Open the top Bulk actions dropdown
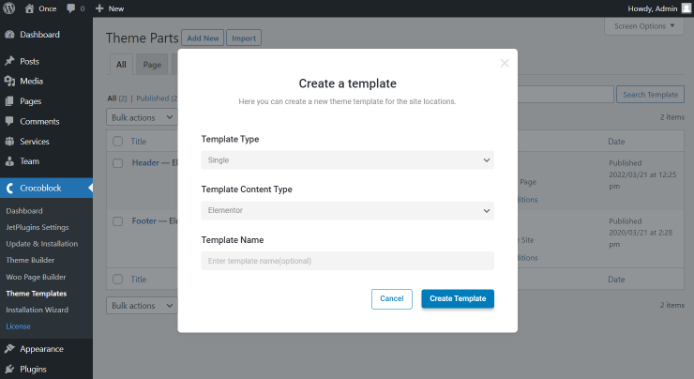Image resolution: width=694 pixels, height=379 pixels. click(142, 117)
